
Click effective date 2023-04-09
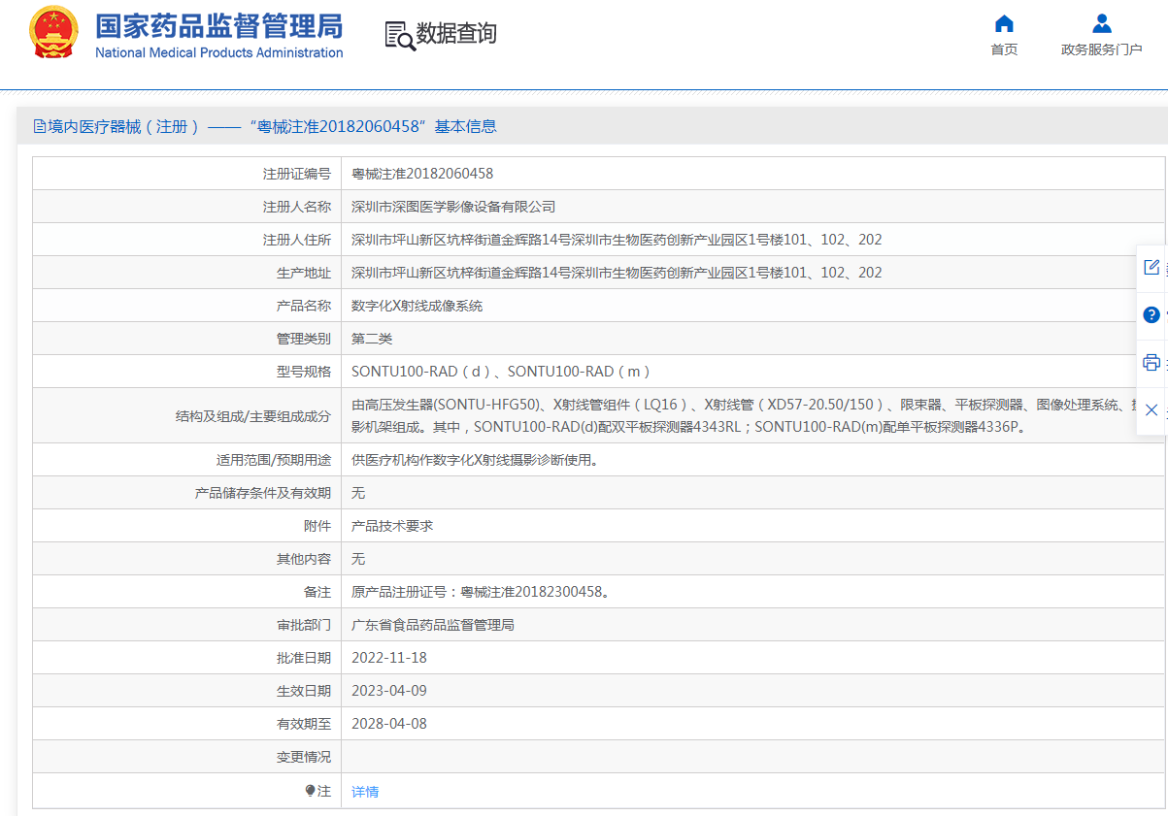coord(389,691)
